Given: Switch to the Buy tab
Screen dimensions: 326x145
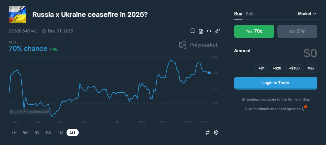Looking at the screenshot, I should click(238, 14).
